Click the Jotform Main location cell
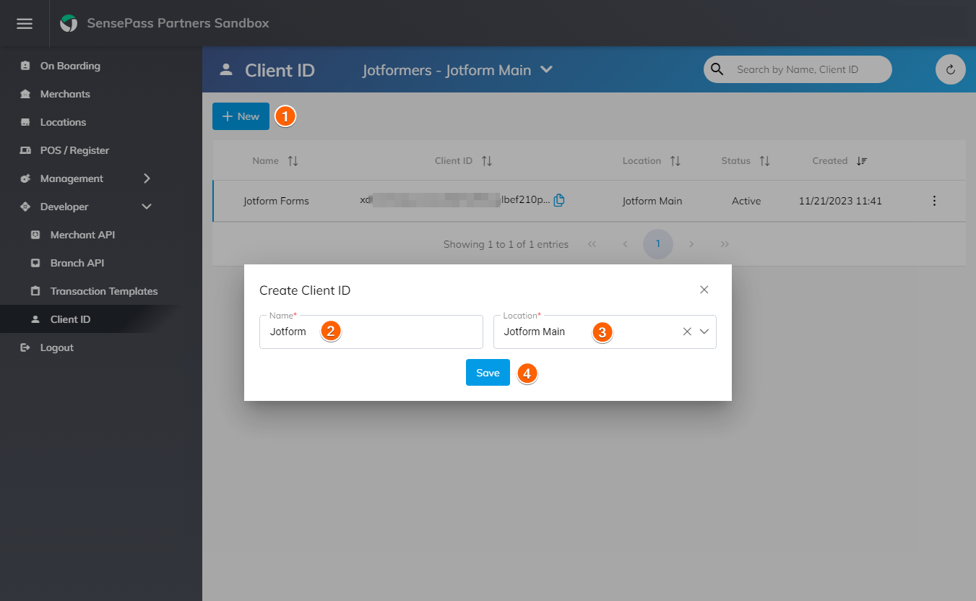The height and width of the screenshot is (601, 976). [652, 201]
